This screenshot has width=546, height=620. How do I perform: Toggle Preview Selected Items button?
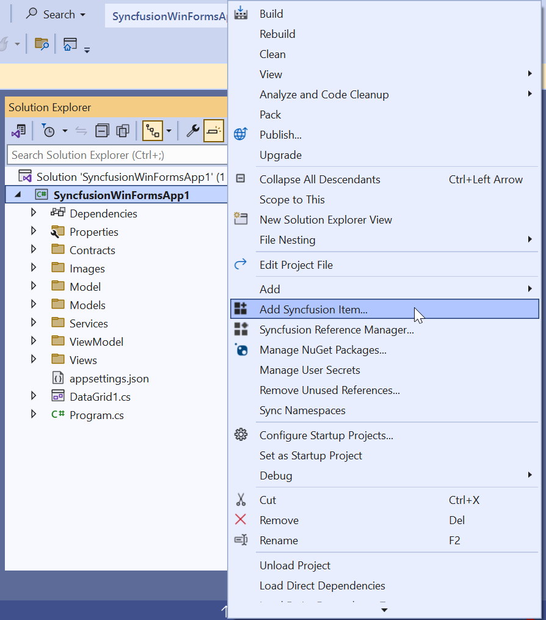213,131
